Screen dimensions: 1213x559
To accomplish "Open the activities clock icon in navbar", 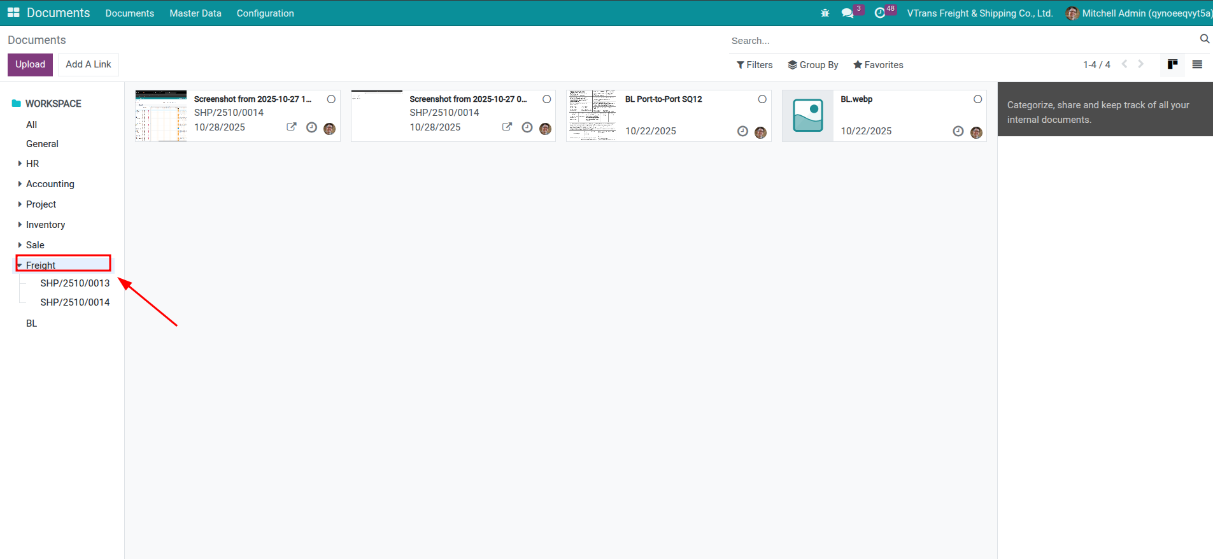I will [880, 13].
